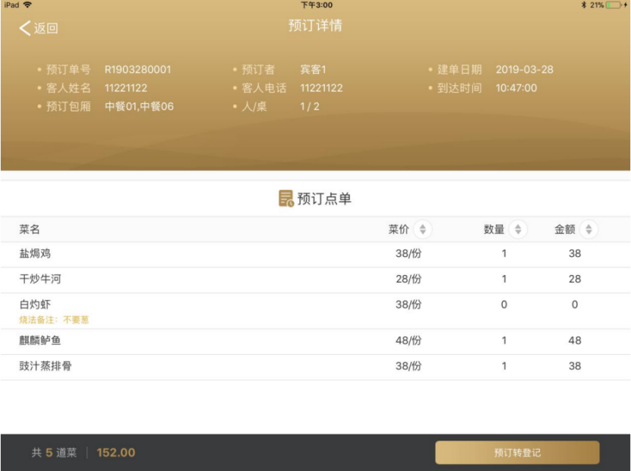Click the 预订点单 order list icon
631x471 pixels.
point(286,198)
